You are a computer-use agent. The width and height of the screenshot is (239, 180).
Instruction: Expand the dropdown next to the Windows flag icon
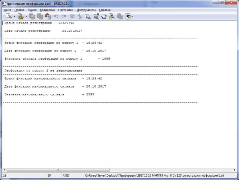point(132,16)
